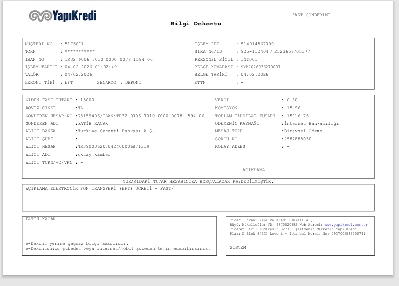The height and width of the screenshot is (286, 399).
Task: Select Ticari Unvan line of bank info
Action: tap(272, 220)
